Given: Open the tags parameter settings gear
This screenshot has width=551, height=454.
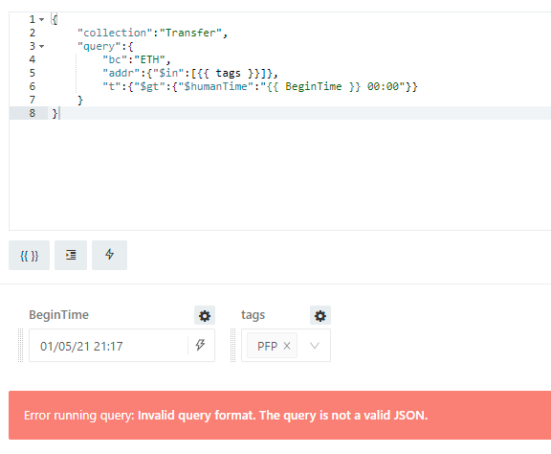Looking at the screenshot, I should tap(320, 315).
